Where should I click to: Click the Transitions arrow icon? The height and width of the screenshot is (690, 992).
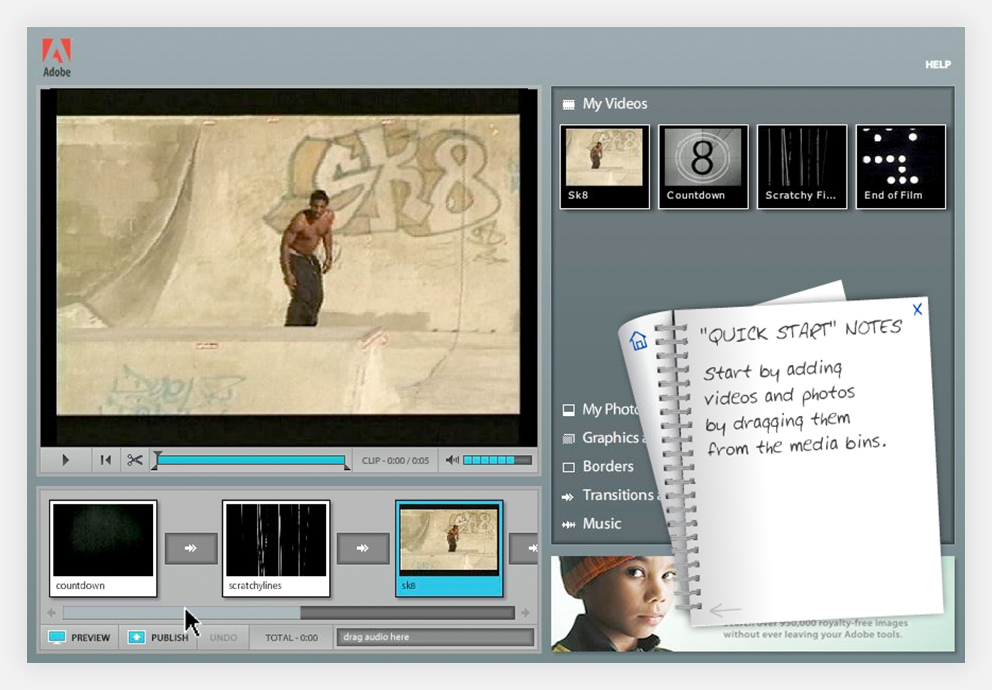[x=568, y=497]
